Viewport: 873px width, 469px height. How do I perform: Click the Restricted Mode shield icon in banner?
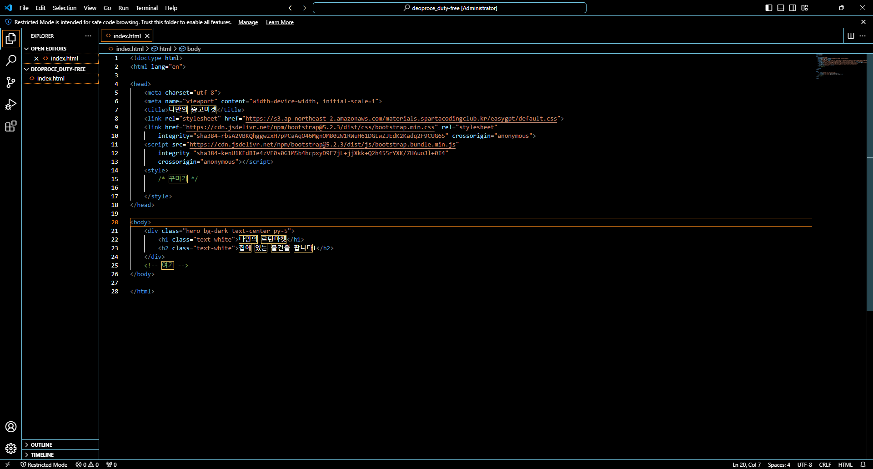(x=8, y=22)
